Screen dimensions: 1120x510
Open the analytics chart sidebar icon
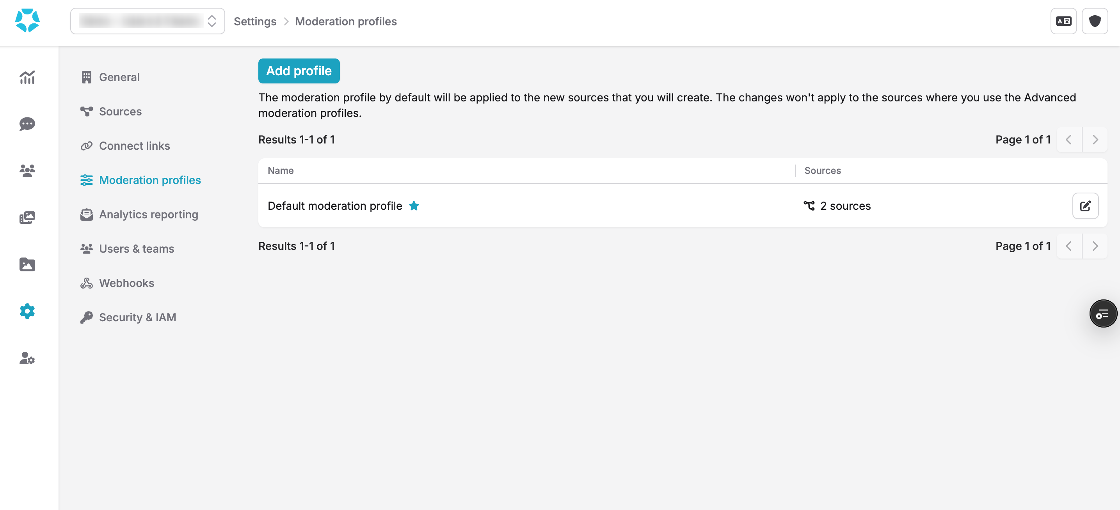(27, 77)
